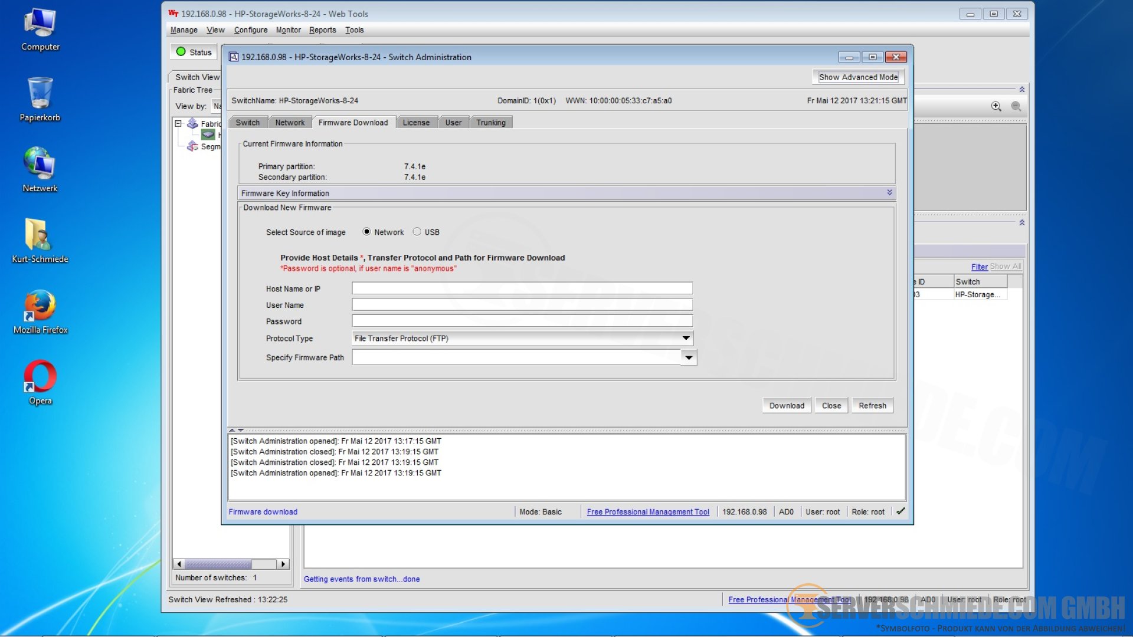The width and height of the screenshot is (1133, 637).
Task: Open the Specify Firmware Path dropdown arrow
Action: click(x=689, y=357)
